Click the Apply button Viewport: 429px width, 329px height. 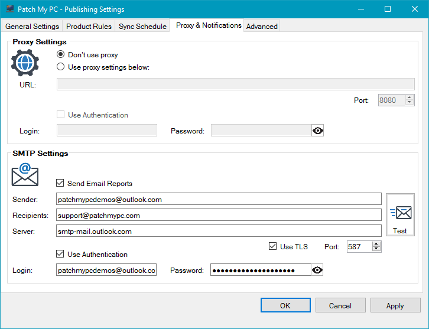[395, 305]
